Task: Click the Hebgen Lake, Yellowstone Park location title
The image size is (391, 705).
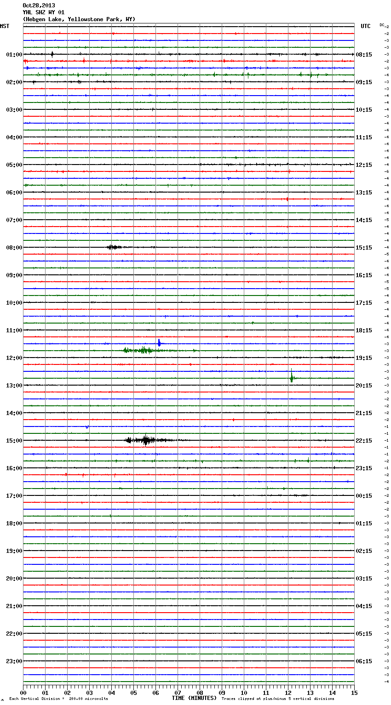Action: [79, 19]
